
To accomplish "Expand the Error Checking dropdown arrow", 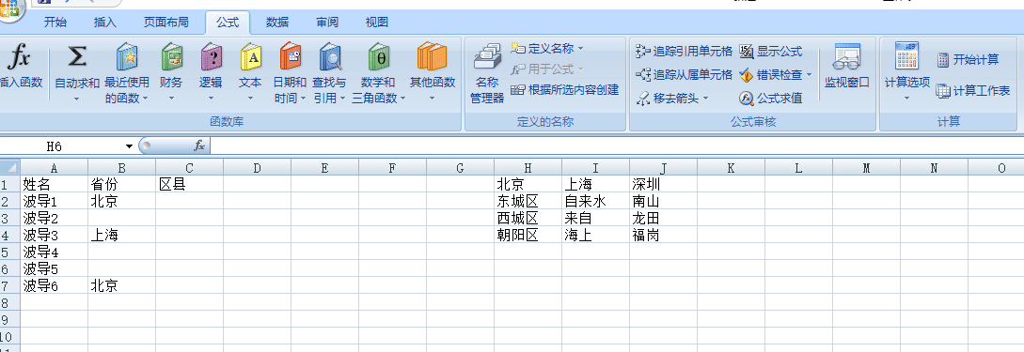I will tap(810, 75).
